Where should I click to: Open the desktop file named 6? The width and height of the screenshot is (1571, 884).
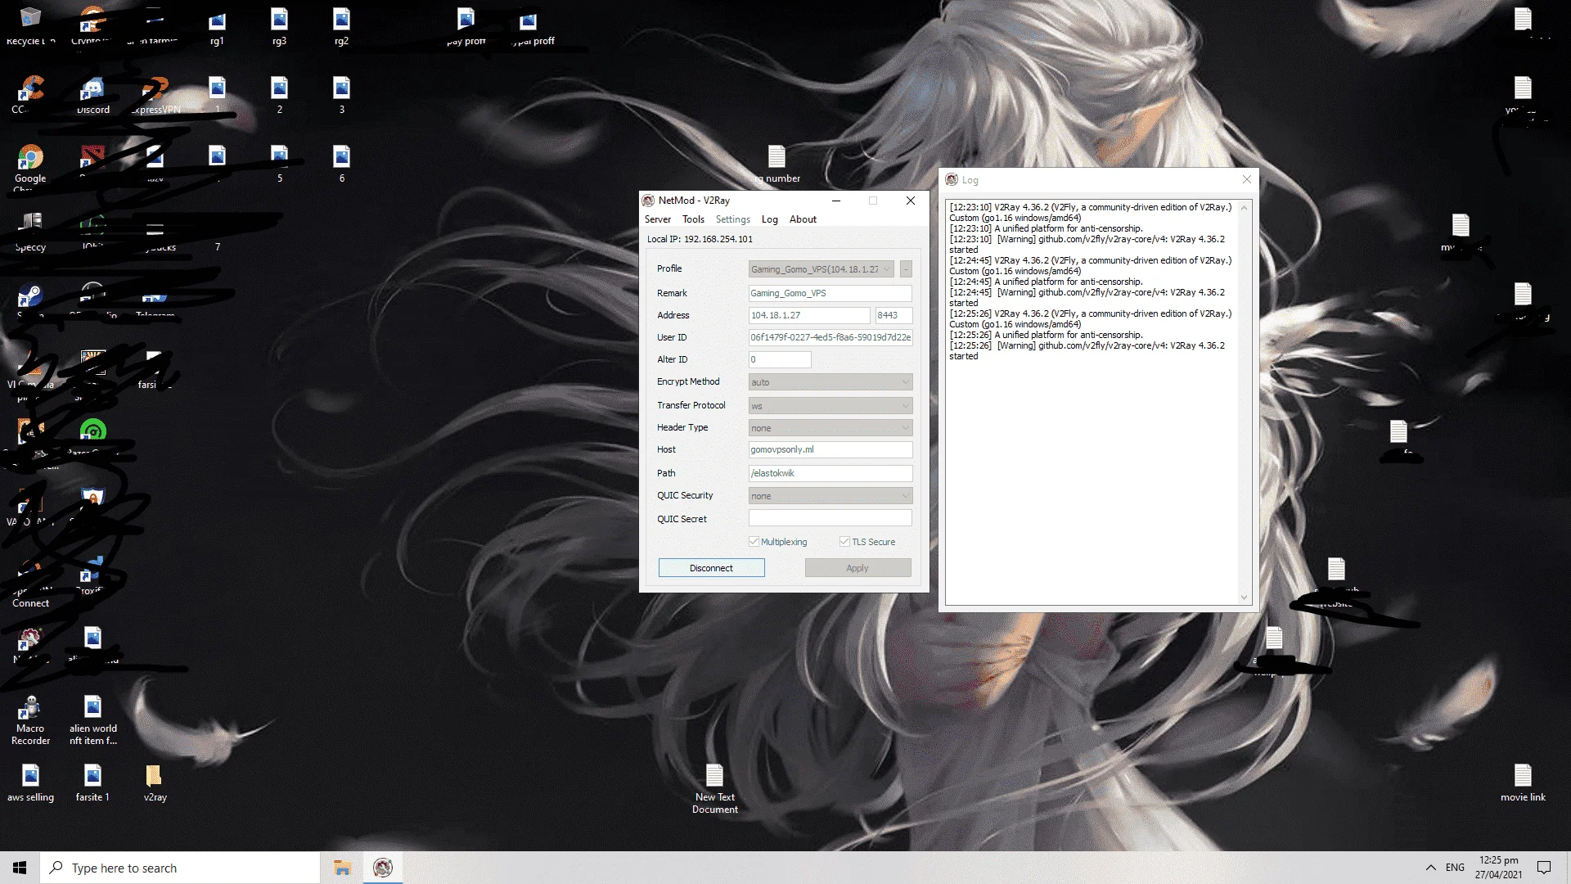tap(341, 164)
